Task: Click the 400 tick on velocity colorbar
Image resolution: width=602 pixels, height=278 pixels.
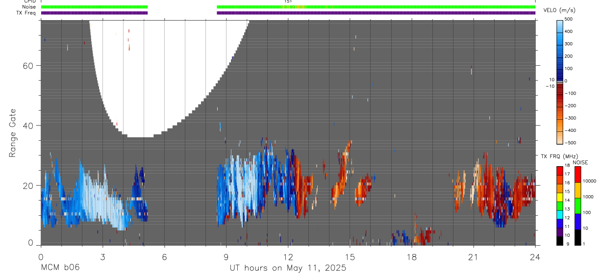Action: pyautogui.click(x=569, y=31)
